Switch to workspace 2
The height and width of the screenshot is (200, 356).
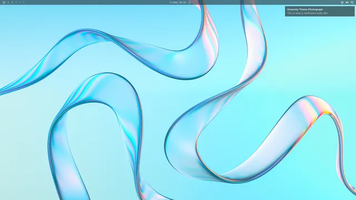(x=12, y=2)
